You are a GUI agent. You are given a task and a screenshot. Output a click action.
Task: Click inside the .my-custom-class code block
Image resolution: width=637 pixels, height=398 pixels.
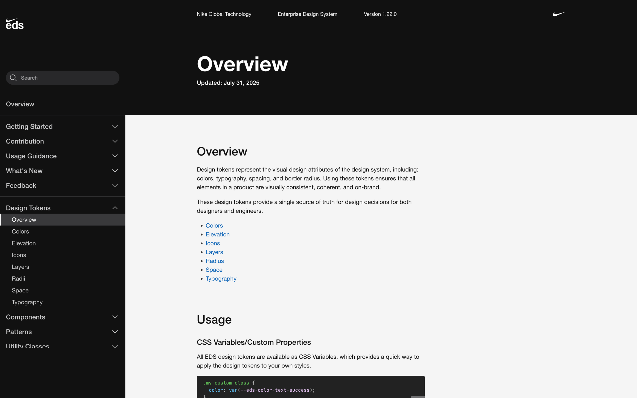(311, 387)
